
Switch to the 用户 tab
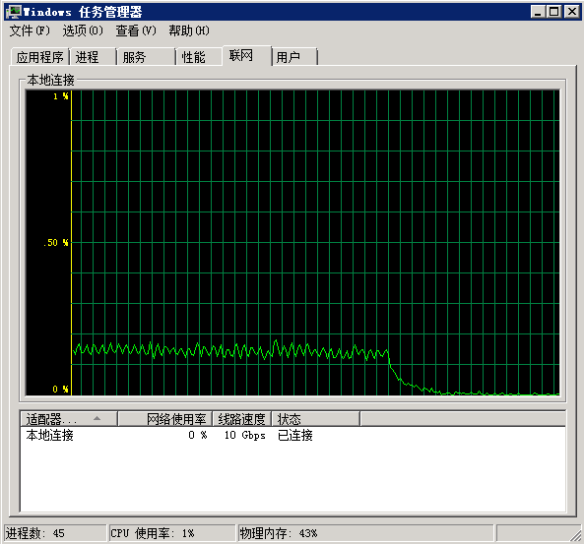pyautogui.click(x=294, y=57)
